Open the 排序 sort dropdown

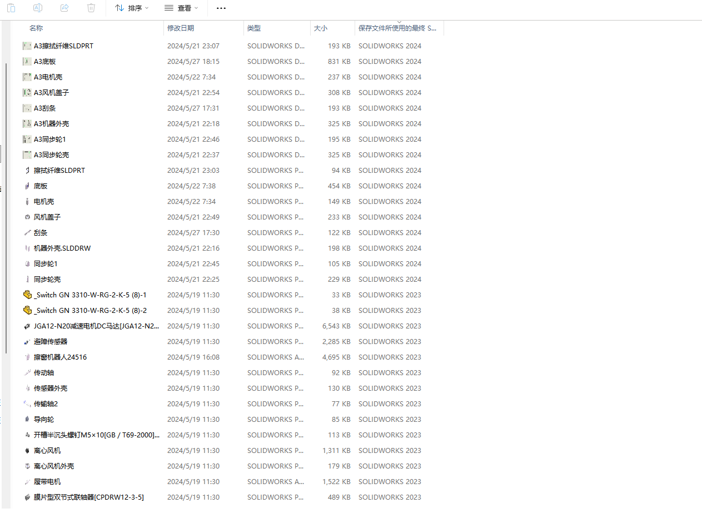click(132, 8)
